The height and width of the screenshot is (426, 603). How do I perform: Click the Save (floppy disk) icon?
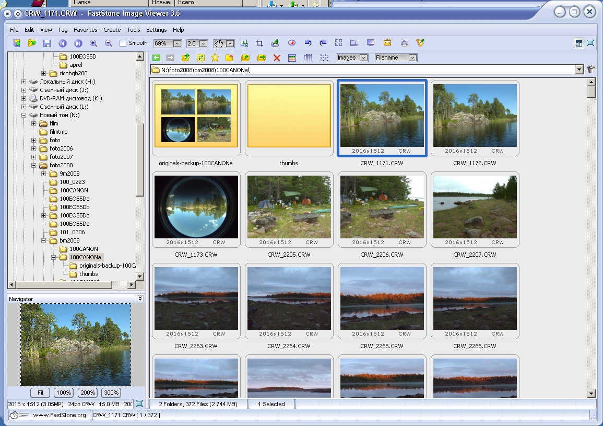(x=47, y=43)
